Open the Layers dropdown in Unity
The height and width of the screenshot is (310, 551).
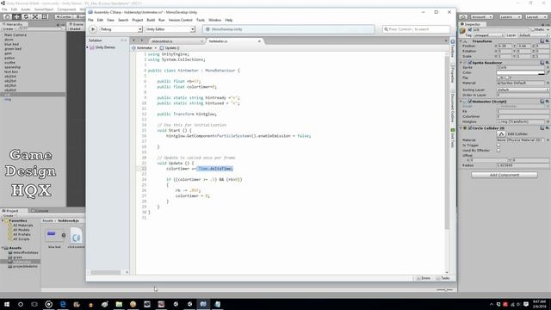511,17
